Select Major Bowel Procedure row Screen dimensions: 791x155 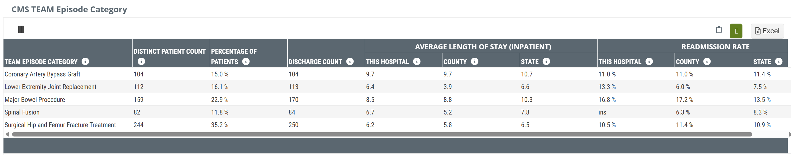[x=35, y=100]
